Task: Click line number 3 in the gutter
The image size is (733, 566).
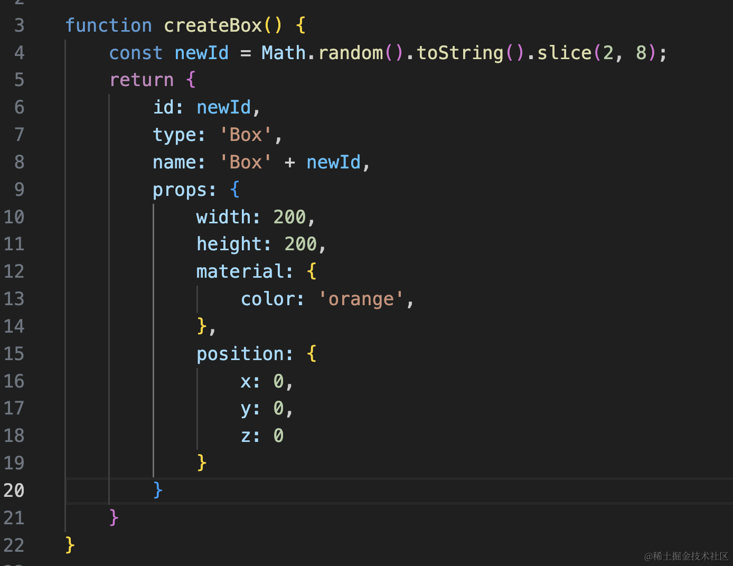Action: [19, 25]
